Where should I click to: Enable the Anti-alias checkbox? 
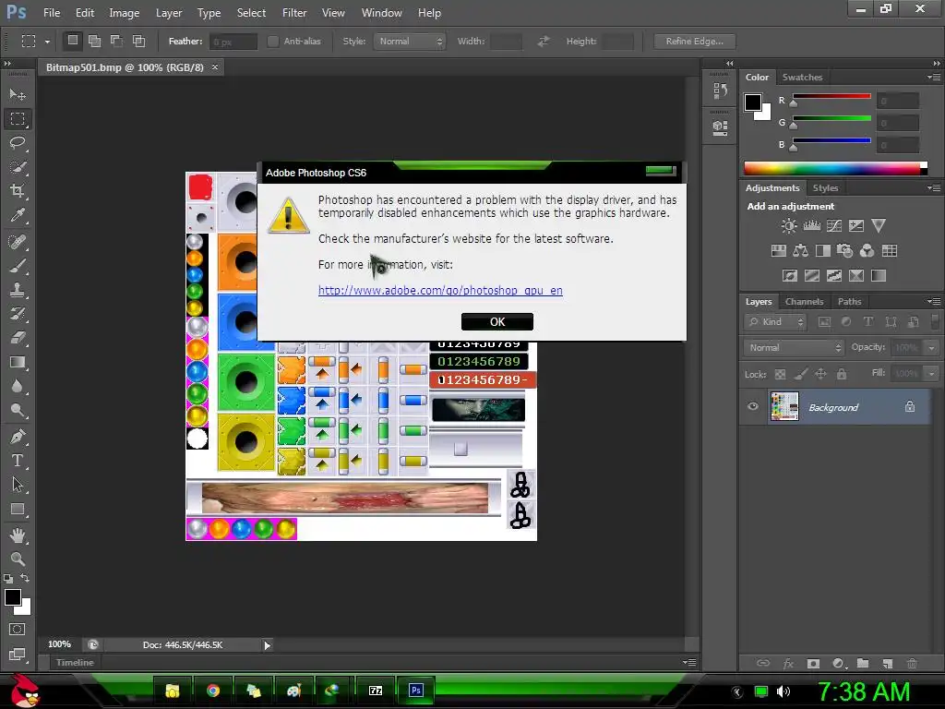(x=273, y=41)
